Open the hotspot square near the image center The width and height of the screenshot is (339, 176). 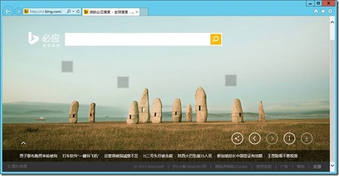pyautogui.click(x=123, y=82)
